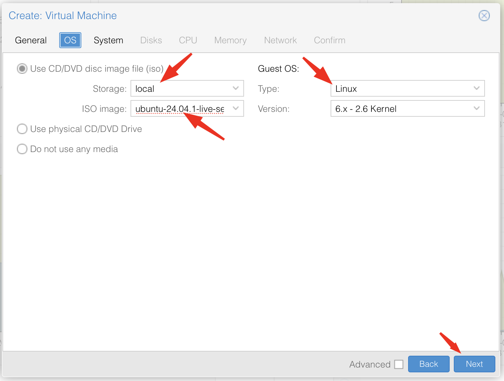Choose Use physical CD/DVD Drive option

tap(22, 129)
